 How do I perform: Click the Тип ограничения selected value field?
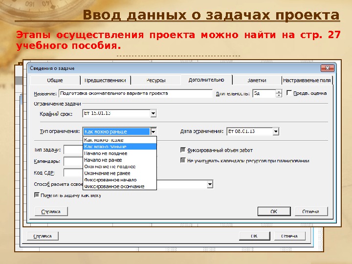click(x=116, y=132)
